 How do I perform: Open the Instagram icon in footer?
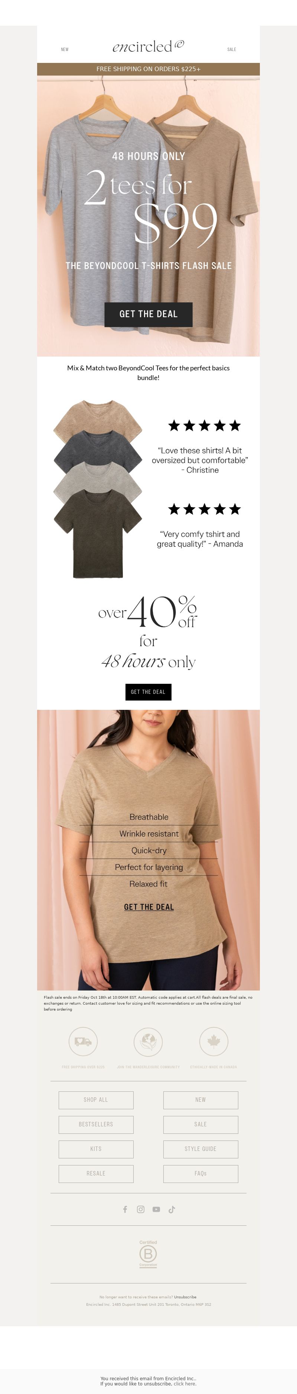coord(140,1209)
